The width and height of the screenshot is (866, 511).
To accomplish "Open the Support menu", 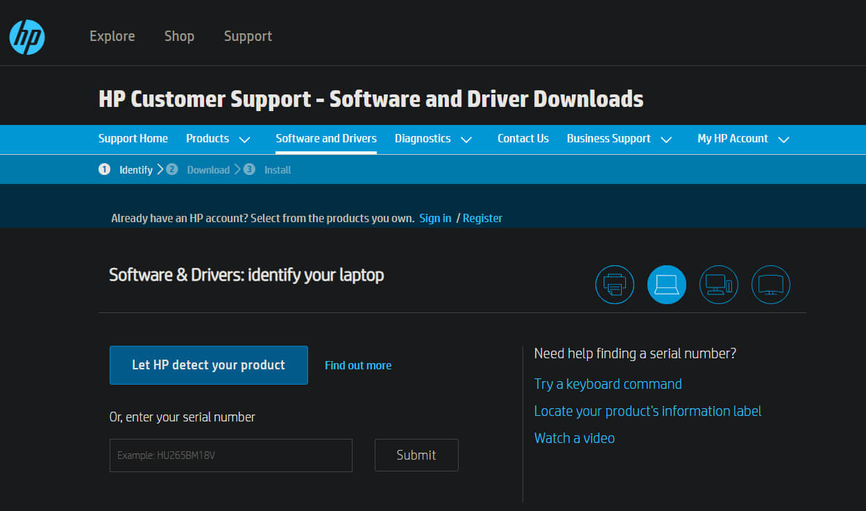I will tap(248, 36).
